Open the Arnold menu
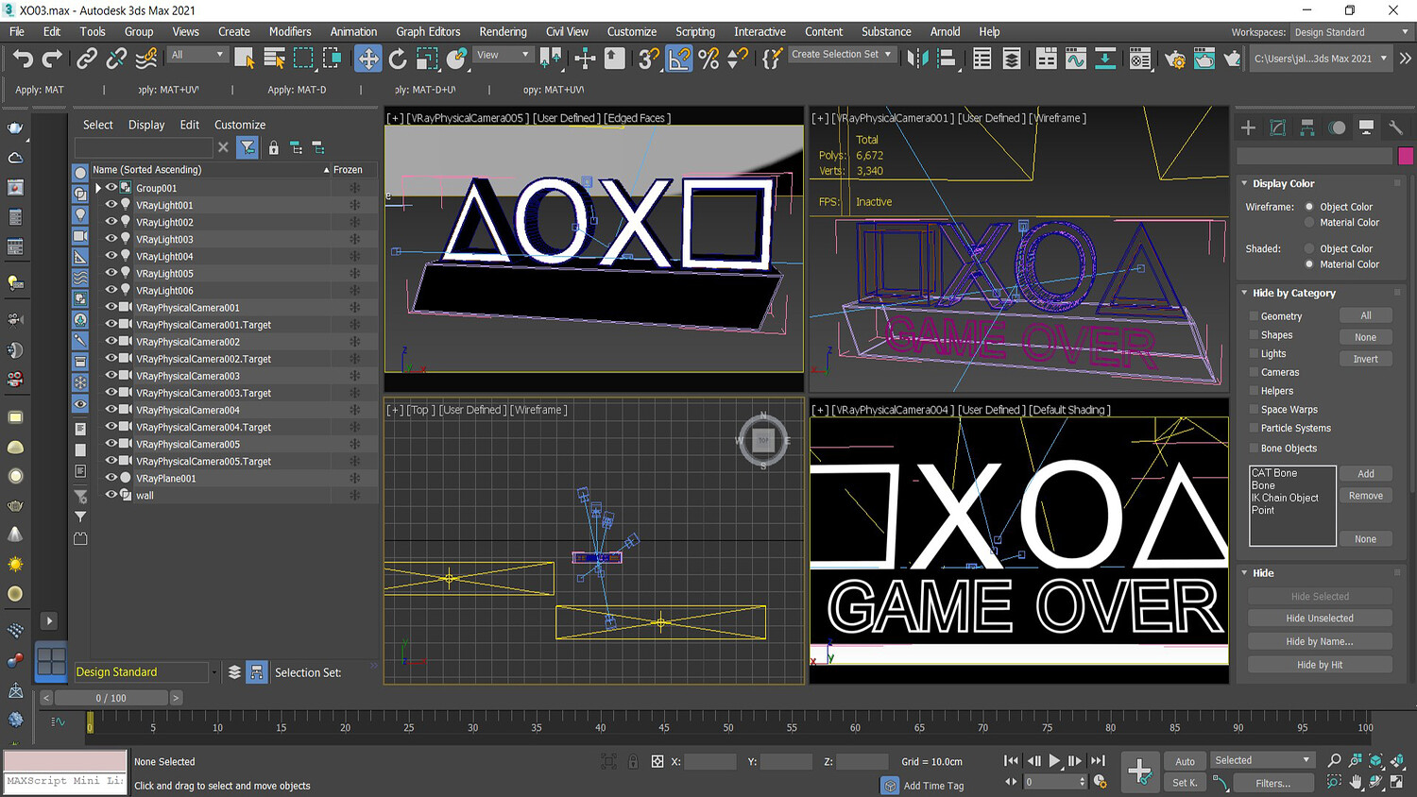 pyautogui.click(x=945, y=31)
